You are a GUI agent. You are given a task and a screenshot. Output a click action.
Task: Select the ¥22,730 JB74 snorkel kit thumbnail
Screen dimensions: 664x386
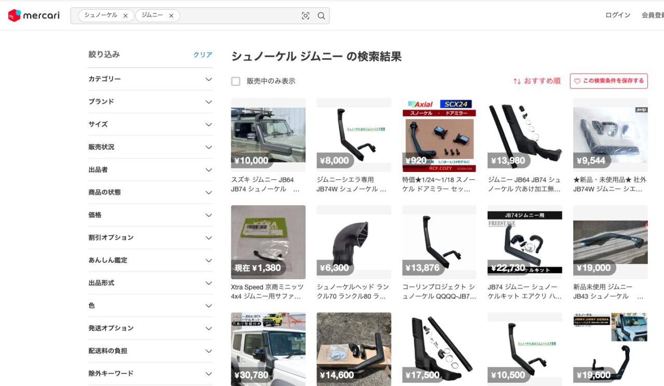point(524,242)
